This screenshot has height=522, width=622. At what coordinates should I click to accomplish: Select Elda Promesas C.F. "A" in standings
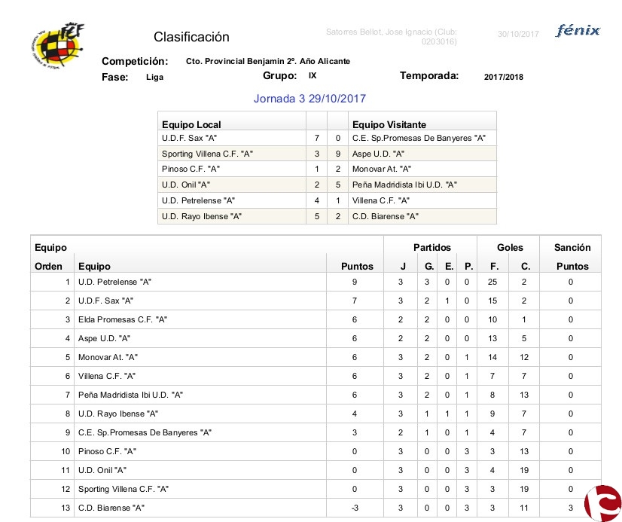(123, 319)
